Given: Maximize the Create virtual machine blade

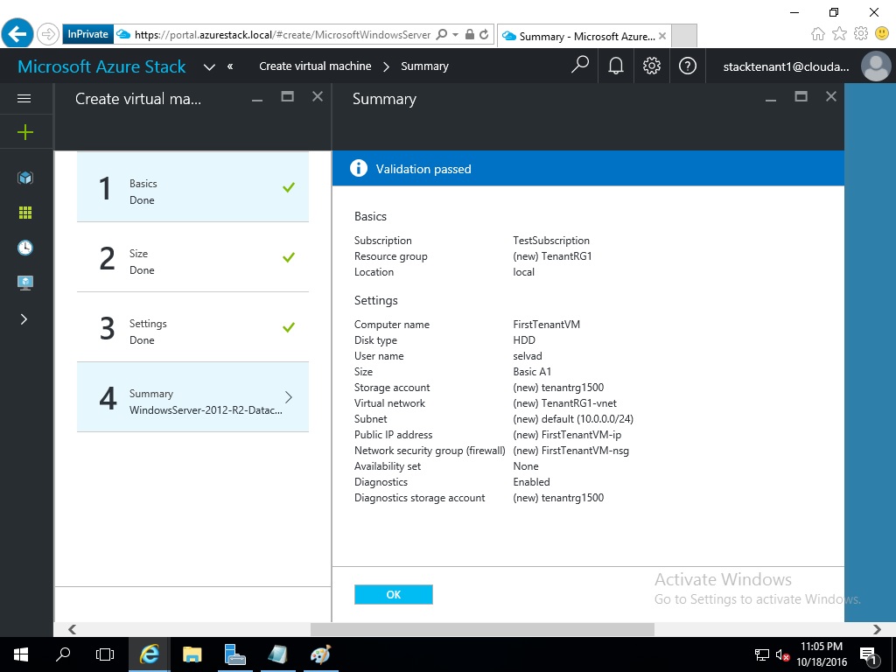Looking at the screenshot, I should click(287, 96).
